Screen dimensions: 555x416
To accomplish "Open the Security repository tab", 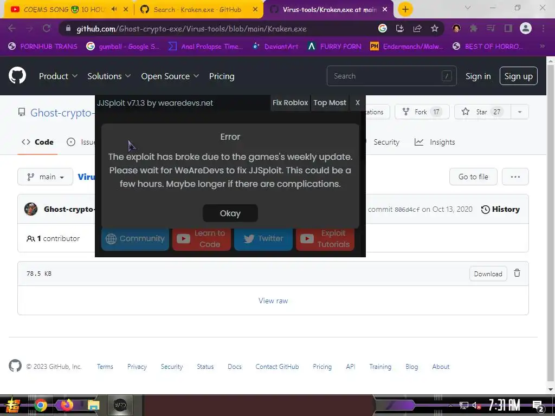I will pyautogui.click(x=386, y=142).
